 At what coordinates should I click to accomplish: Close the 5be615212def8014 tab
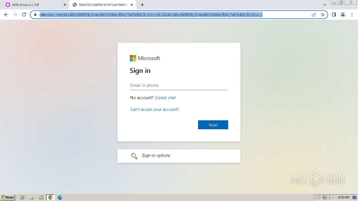pos(132,5)
